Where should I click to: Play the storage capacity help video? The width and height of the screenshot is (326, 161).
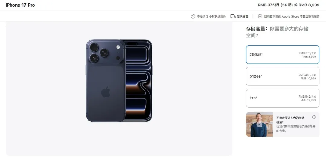click(259, 124)
